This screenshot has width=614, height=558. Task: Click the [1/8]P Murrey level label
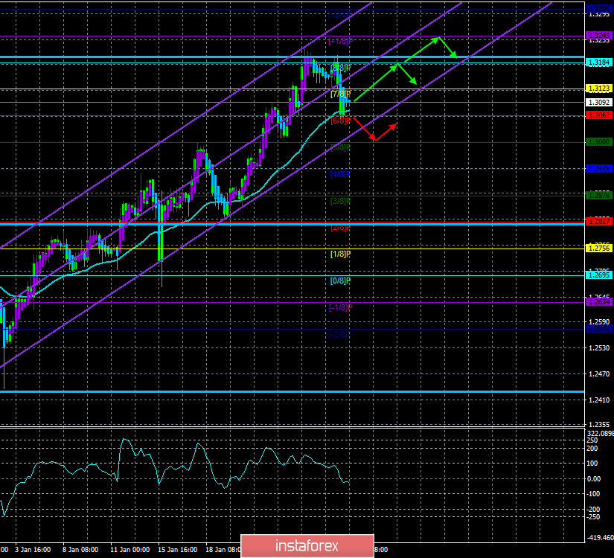tap(340, 254)
